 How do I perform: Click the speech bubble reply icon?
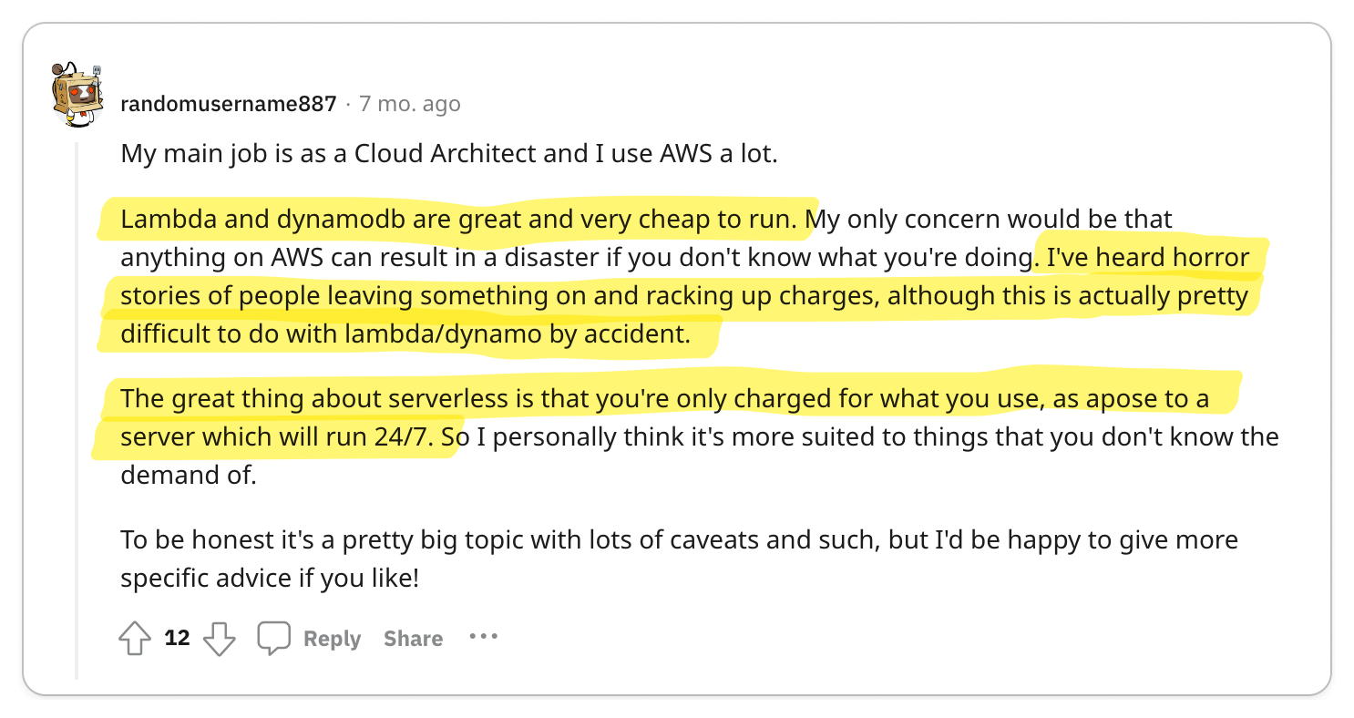point(273,638)
